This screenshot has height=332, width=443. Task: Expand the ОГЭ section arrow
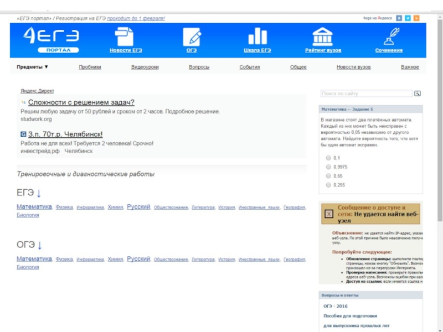40,245
